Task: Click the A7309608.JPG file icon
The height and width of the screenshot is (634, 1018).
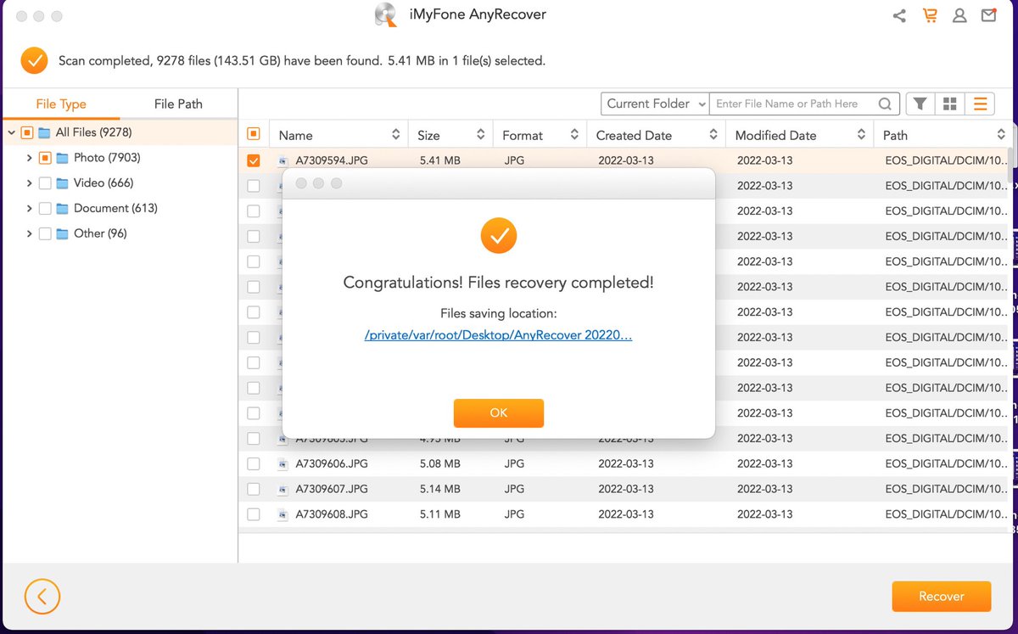Action: 283,514
